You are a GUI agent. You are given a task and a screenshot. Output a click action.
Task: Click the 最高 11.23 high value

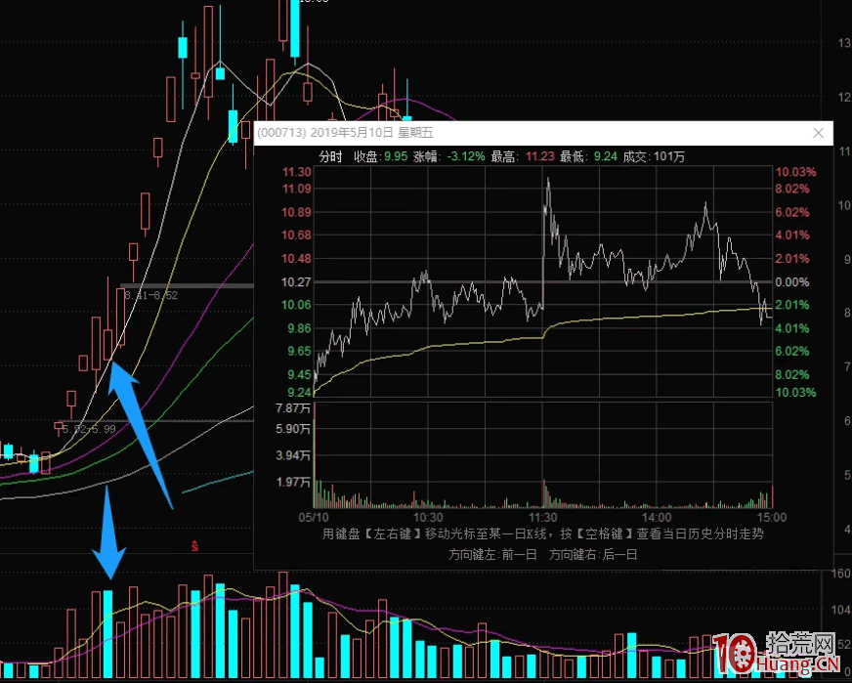(540, 157)
